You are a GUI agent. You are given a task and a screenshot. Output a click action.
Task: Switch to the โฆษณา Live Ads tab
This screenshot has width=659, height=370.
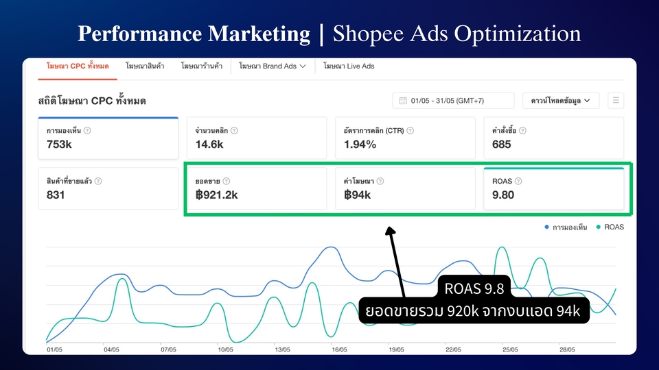tap(349, 66)
